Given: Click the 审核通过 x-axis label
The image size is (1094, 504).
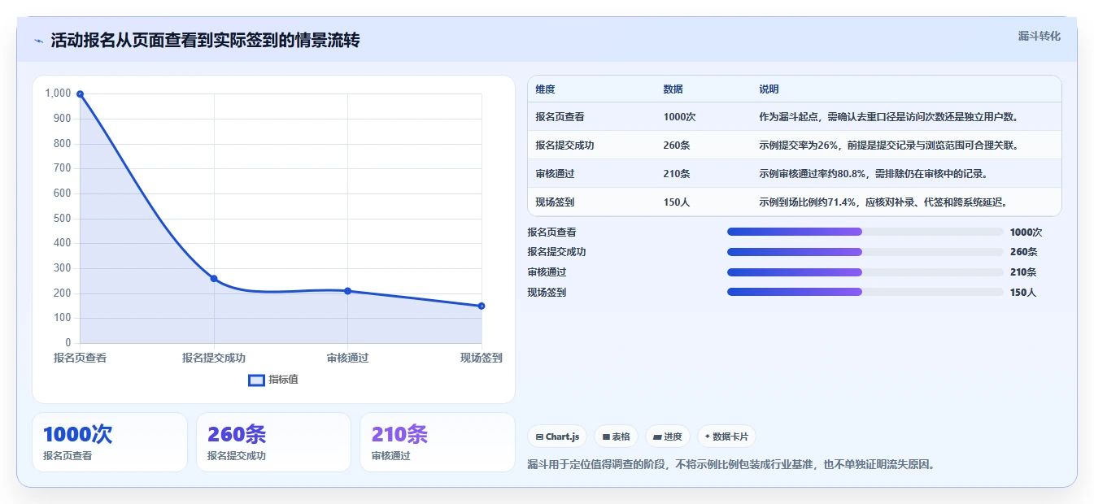Looking at the screenshot, I should pos(347,358).
